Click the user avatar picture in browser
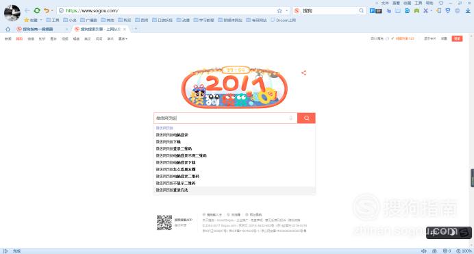Screen dimensions: 474x254 pos(12,13)
